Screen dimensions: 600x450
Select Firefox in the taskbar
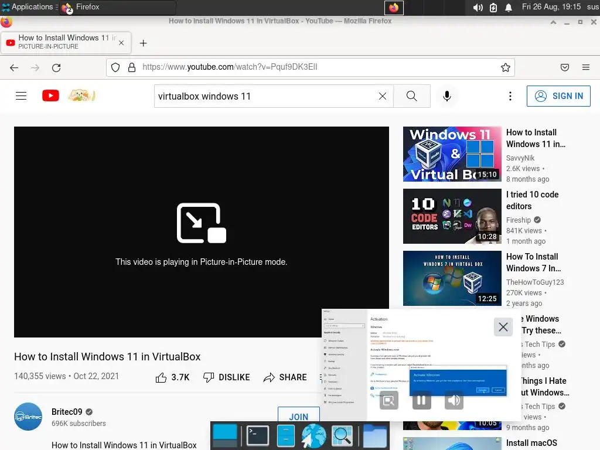(x=117, y=7)
